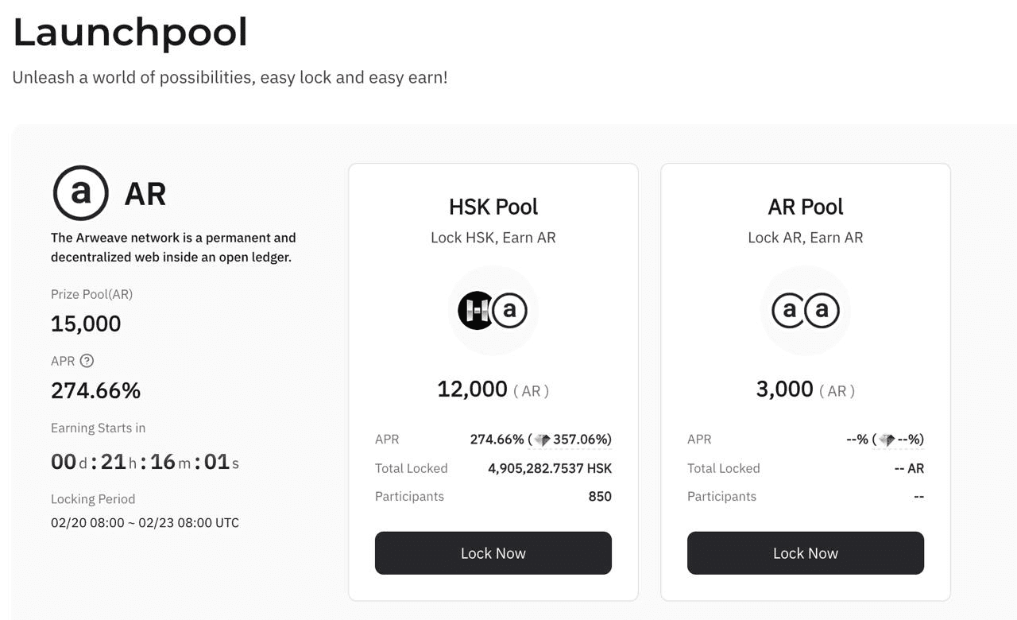1017x620 pixels.
Task: Click the circled Arweave "a" logo
Action: click(x=80, y=193)
